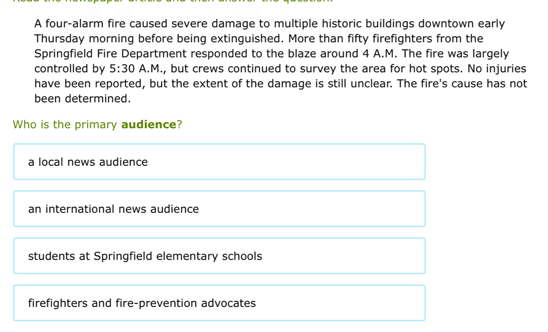
Task: Pick 'students at Springfield elementary schools' answer
Action: tap(219, 256)
